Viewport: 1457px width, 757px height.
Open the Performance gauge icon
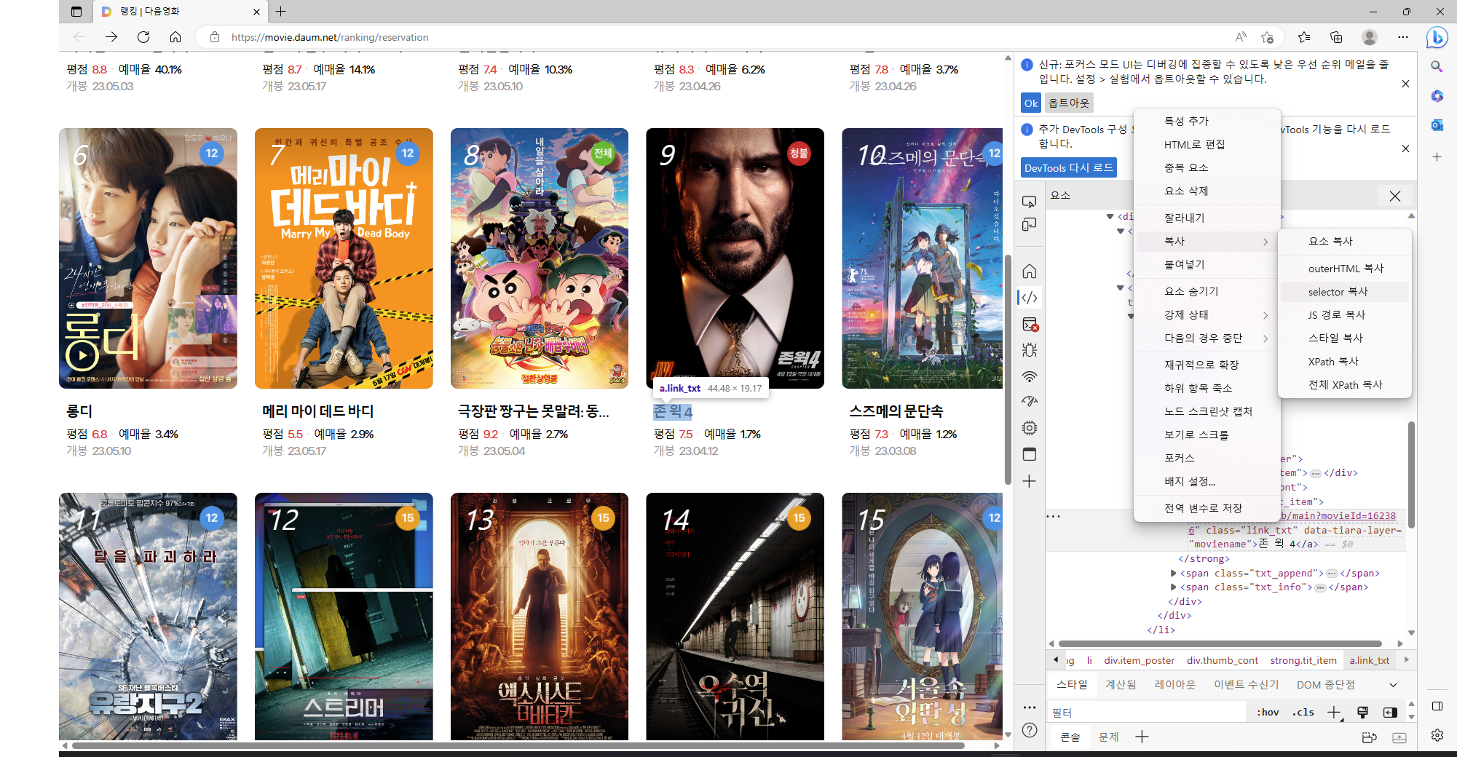(x=1029, y=402)
